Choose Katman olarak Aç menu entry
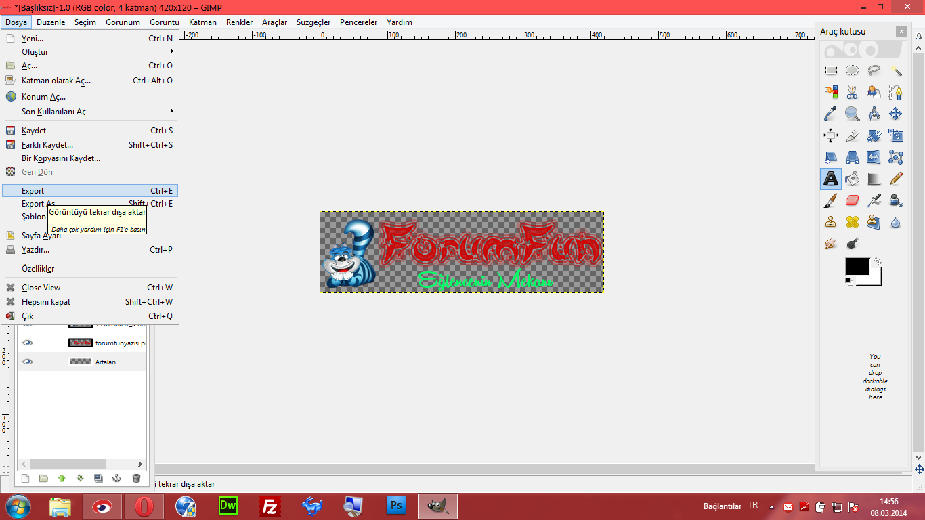The width and height of the screenshot is (925, 520). (90, 81)
